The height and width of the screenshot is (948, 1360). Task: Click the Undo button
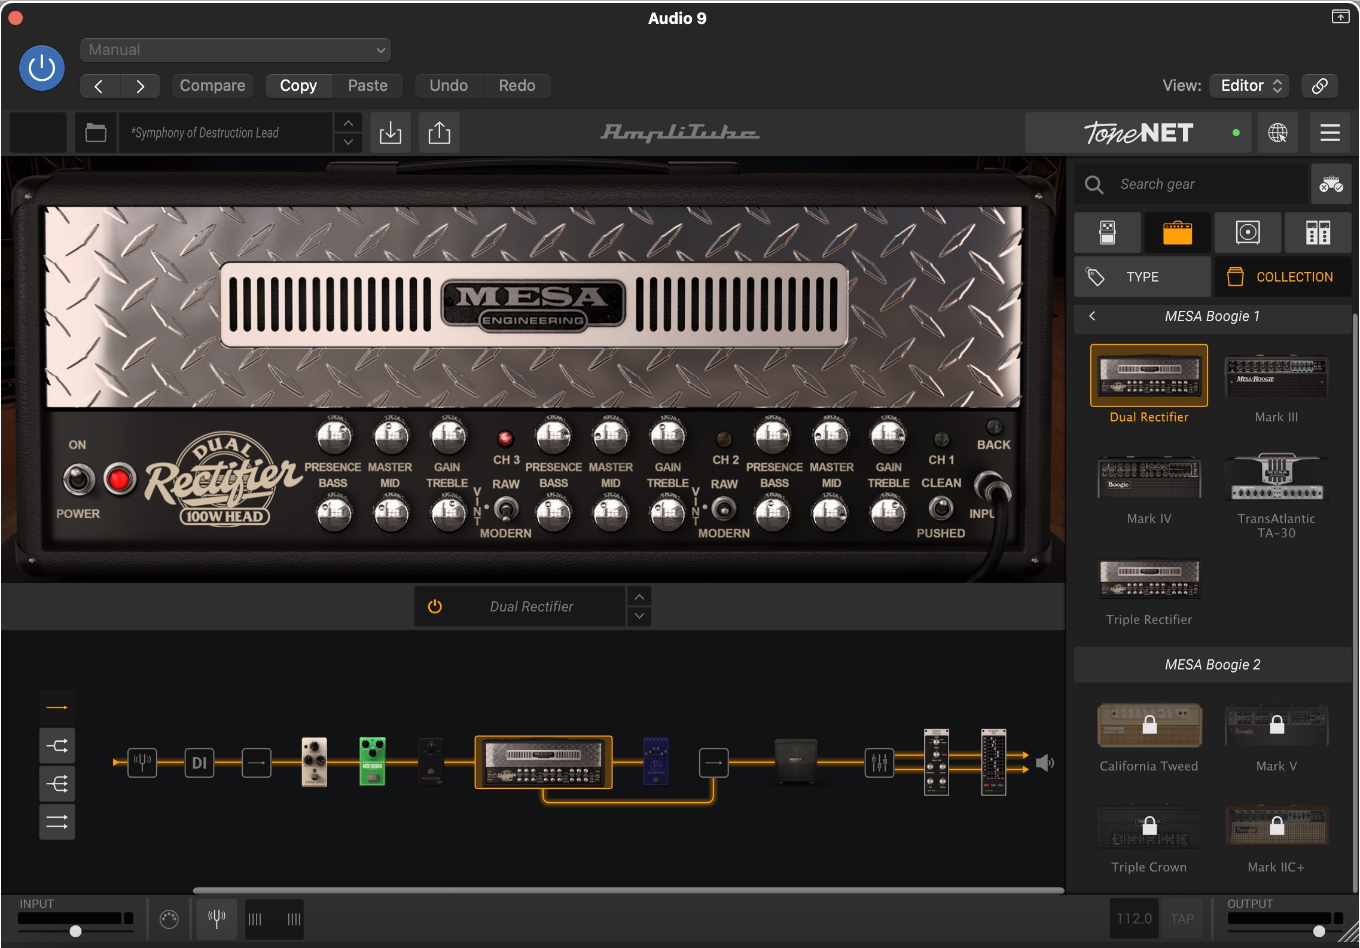(449, 86)
